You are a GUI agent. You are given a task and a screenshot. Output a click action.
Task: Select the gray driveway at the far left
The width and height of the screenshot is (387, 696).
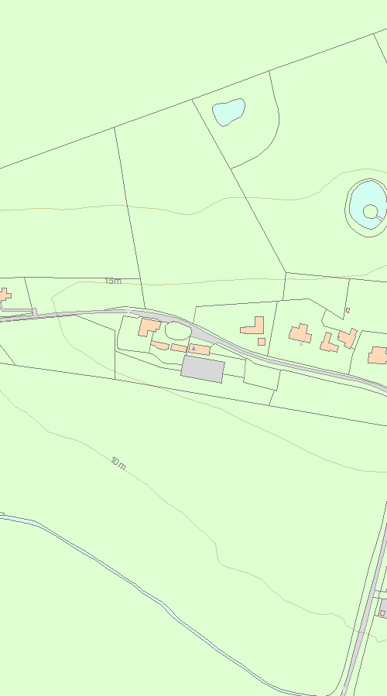coord(18,309)
